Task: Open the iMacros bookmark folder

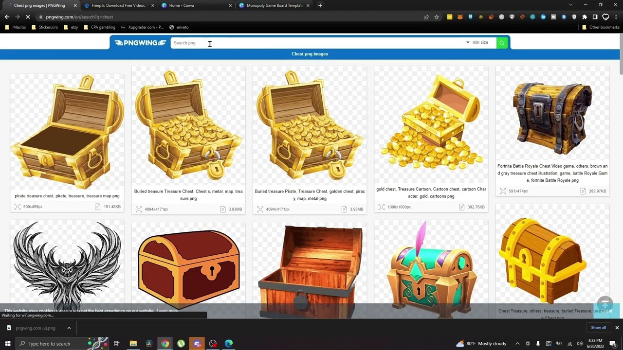Action: tap(15, 27)
